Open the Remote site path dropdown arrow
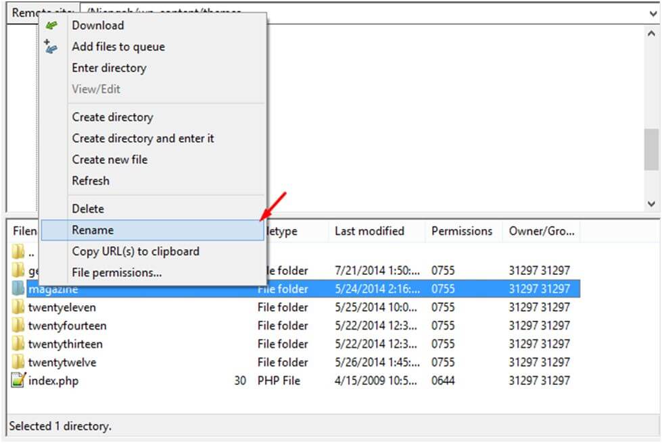Viewport: 662px width, 443px height. 653,14
